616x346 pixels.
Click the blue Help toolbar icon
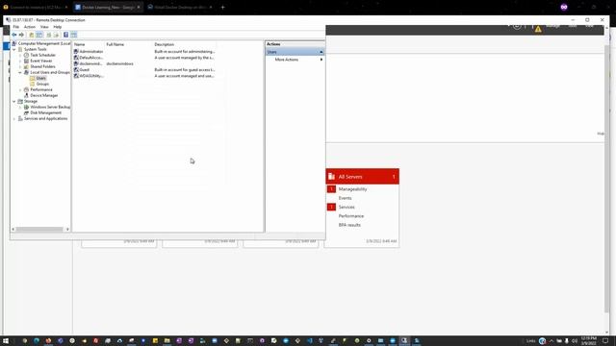66,35
